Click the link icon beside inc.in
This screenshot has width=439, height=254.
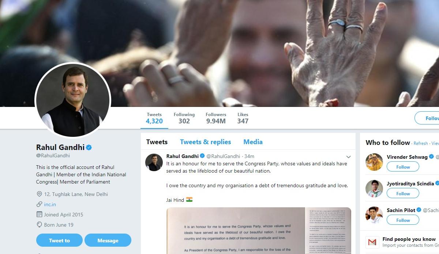(39, 204)
